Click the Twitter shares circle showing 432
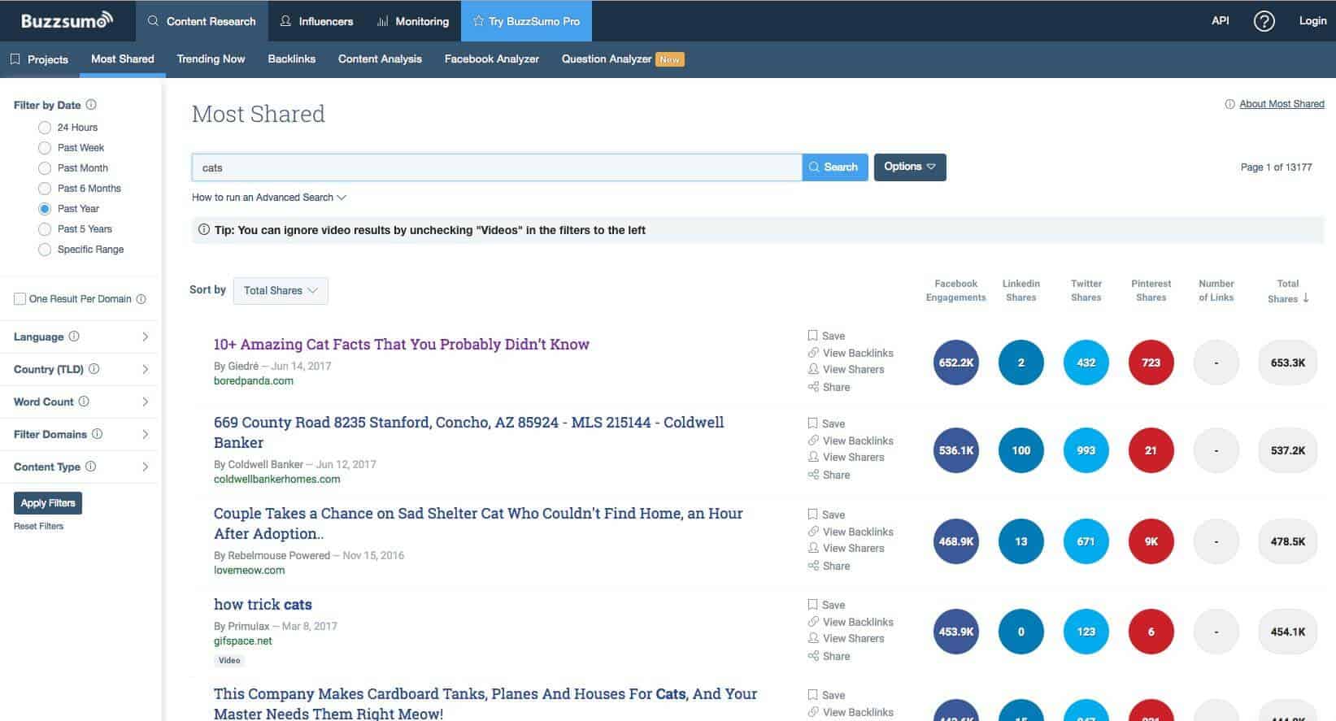Viewport: 1336px width, 721px height. coord(1086,363)
